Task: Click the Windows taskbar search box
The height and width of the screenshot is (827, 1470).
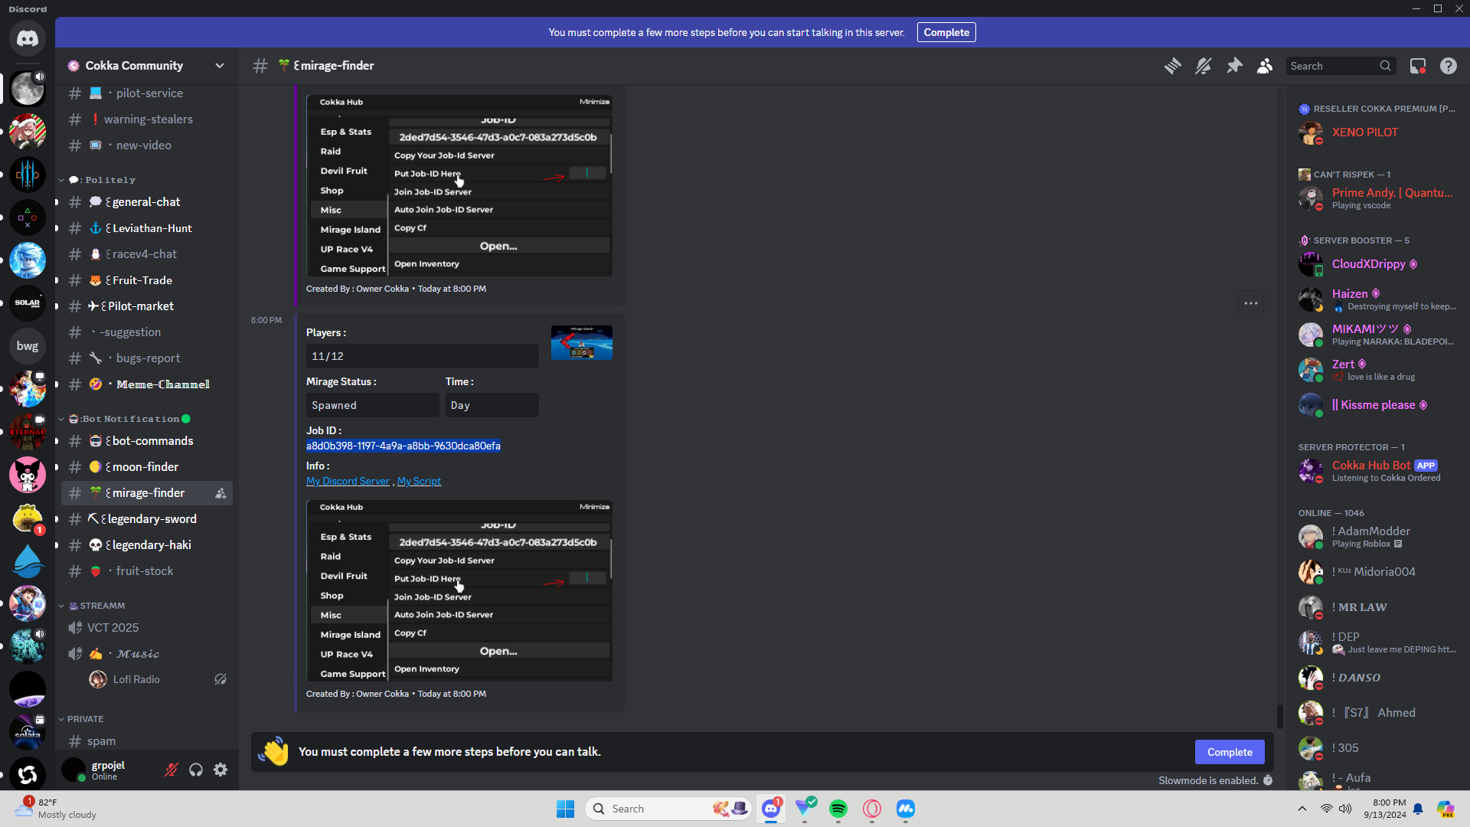Action: [668, 809]
